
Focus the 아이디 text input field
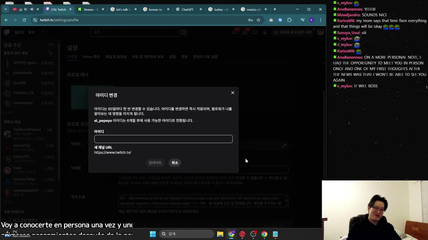click(163, 139)
